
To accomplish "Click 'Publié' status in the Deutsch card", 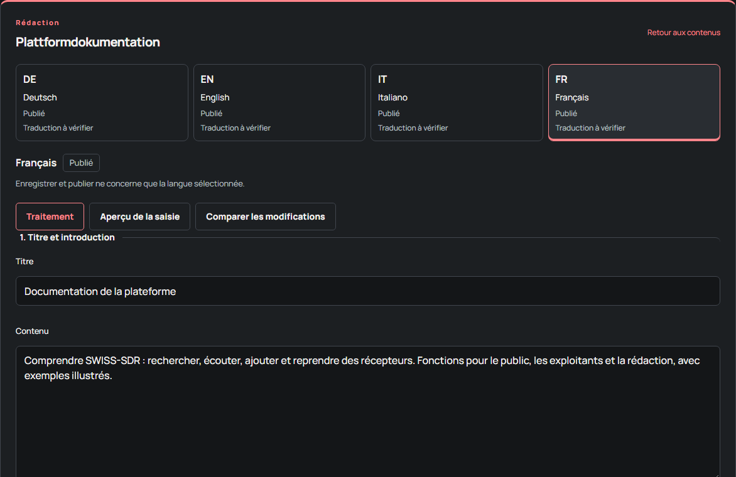I will pyautogui.click(x=34, y=113).
